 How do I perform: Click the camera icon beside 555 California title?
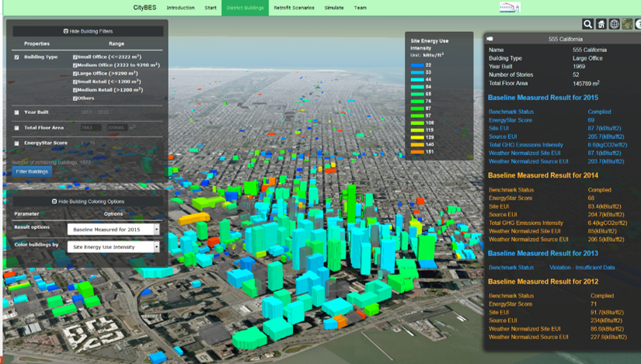click(x=489, y=39)
